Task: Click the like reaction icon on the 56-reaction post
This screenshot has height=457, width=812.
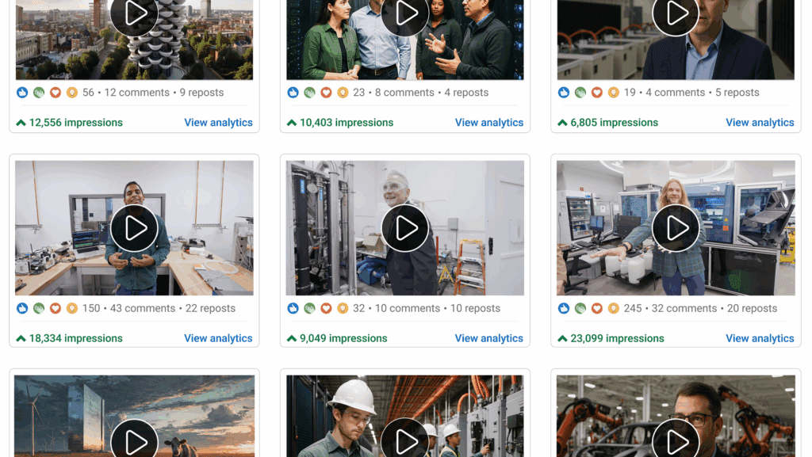Action: coord(22,93)
